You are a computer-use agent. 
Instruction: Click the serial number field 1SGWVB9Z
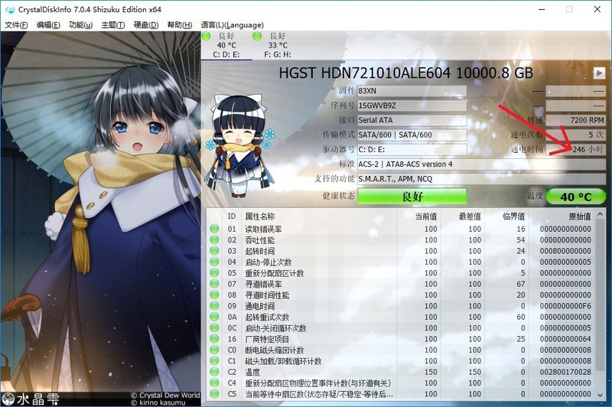(x=412, y=106)
